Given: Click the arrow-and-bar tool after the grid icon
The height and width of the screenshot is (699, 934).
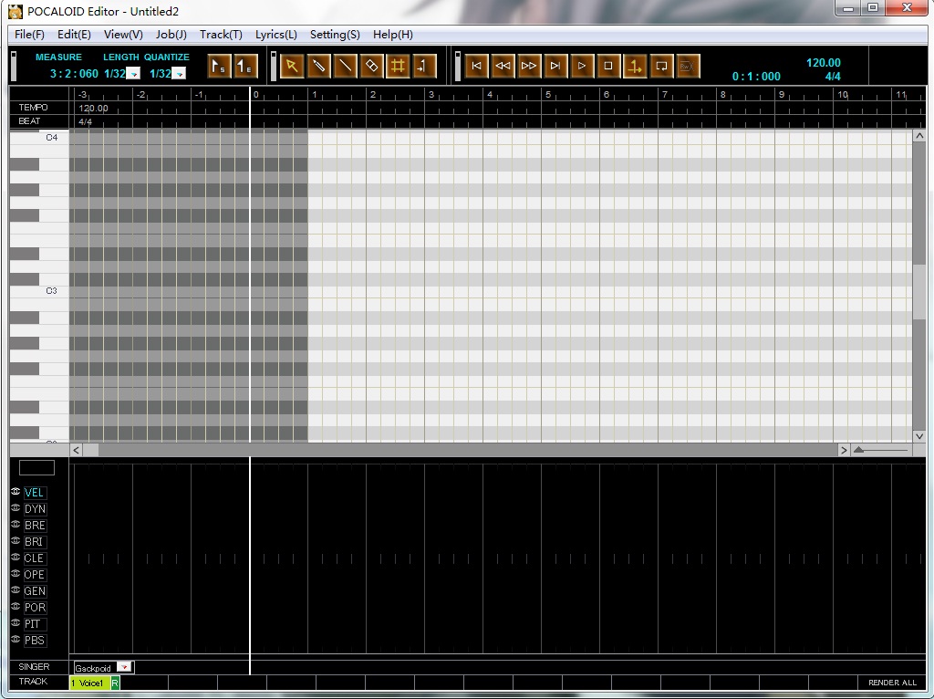Looking at the screenshot, I should [423, 66].
